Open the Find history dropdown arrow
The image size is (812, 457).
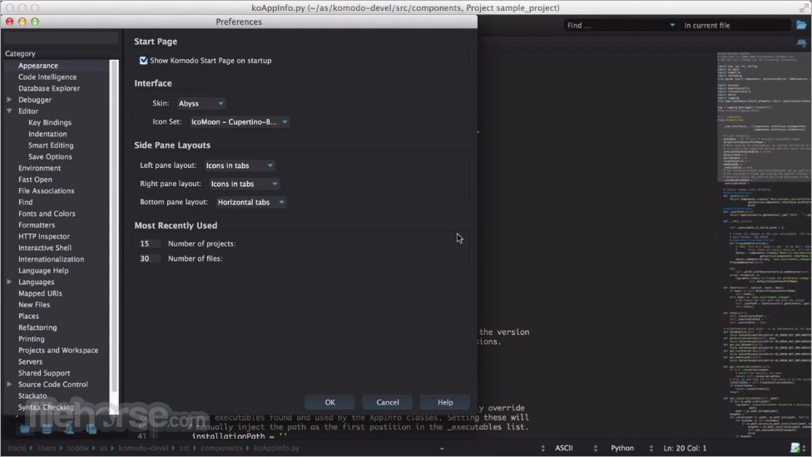tap(672, 25)
